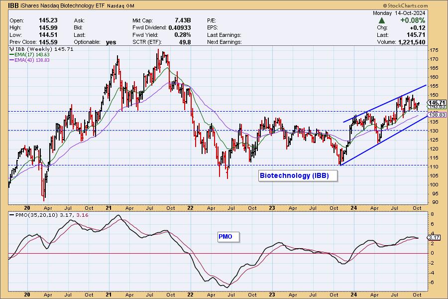Screen dimensions: 448x299
Task: Click the Optionable yes value
Action: [x=111, y=42]
